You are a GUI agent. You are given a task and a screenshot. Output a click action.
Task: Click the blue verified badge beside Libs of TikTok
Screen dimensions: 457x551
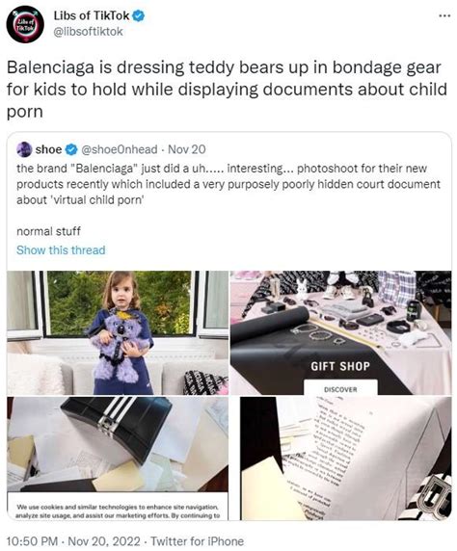138,15
